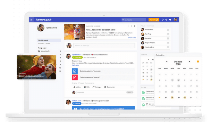Select October 30 in the Calendrier popup
The image size is (212, 122).
click(184, 98)
